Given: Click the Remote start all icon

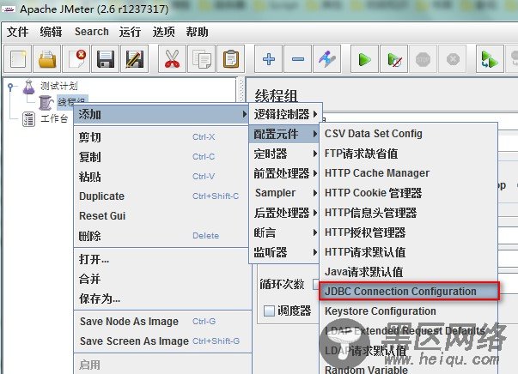Looking at the screenshot, I should pos(490,59).
